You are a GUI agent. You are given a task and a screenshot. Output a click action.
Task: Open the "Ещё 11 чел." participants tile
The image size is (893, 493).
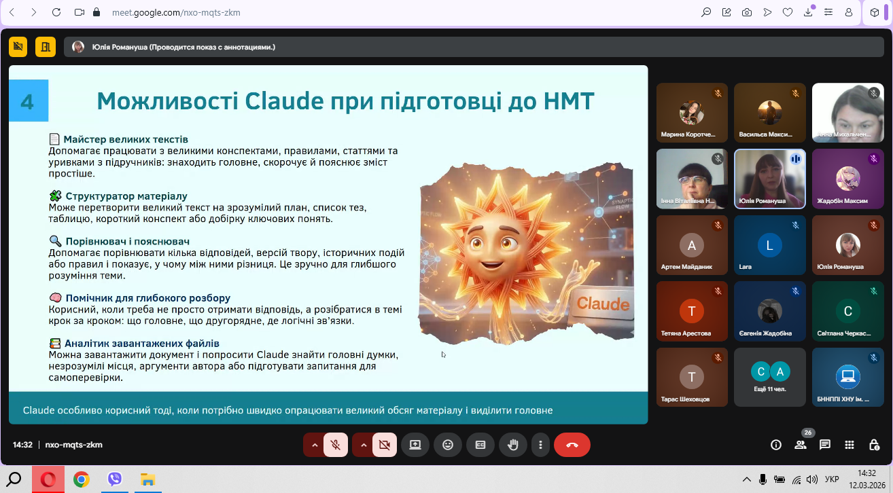pos(769,377)
